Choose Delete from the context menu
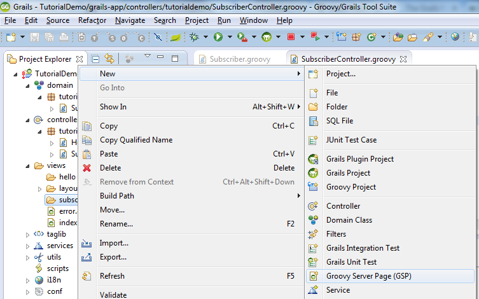479x299 pixels. (191, 168)
